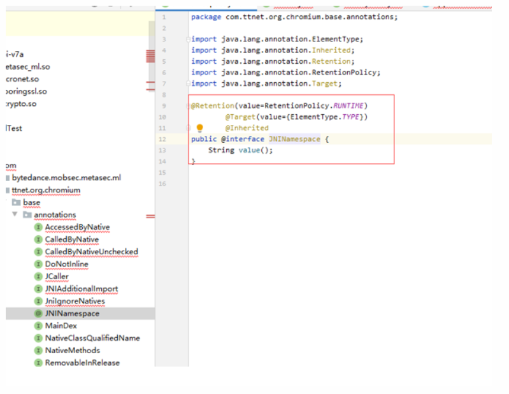The image size is (509, 394).
Task: Select RemovableInRelease in the tree
Action: (x=82, y=363)
